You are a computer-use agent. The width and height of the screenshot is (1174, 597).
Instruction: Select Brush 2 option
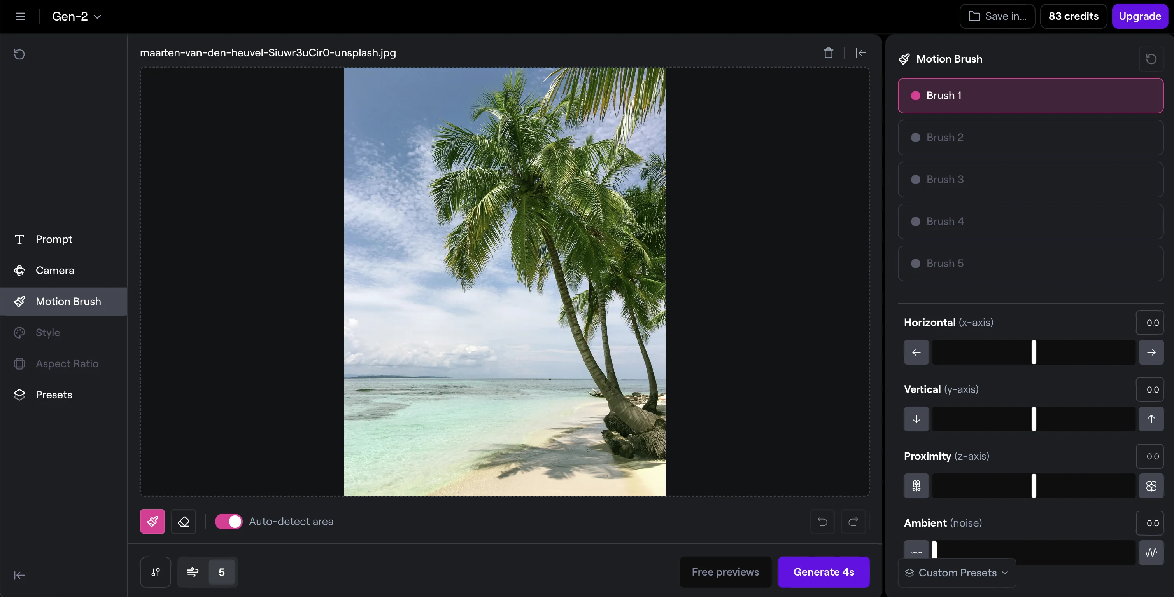[x=1030, y=138]
